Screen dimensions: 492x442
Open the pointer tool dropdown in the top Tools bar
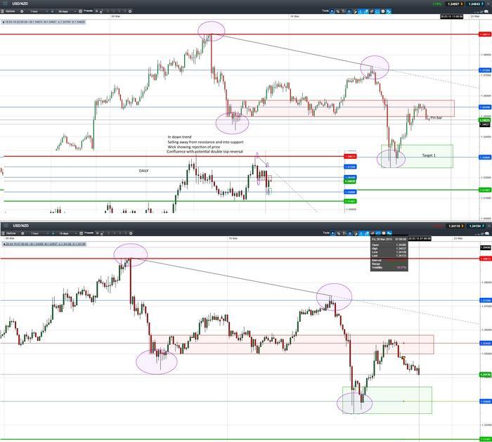click(x=332, y=11)
